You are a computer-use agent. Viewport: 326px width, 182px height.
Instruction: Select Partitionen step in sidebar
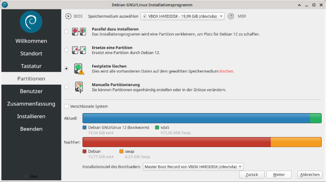(31, 79)
